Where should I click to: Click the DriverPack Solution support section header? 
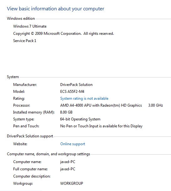click(30, 136)
